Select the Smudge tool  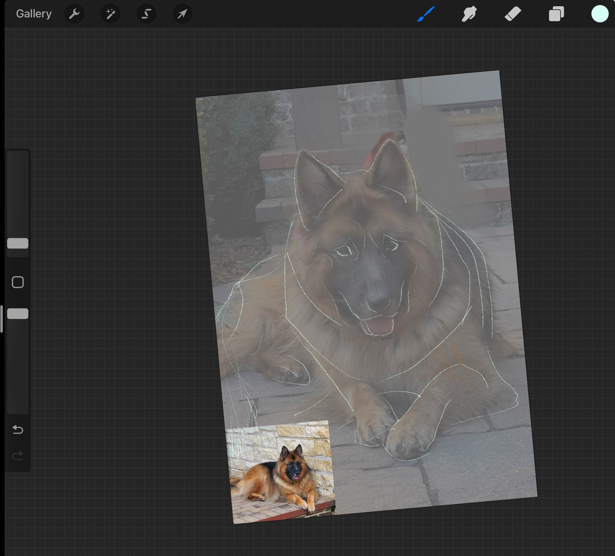[x=469, y=14]
